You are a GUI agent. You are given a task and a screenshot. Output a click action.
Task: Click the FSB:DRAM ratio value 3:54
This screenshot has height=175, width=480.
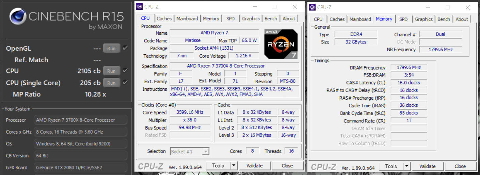[409, 75]
